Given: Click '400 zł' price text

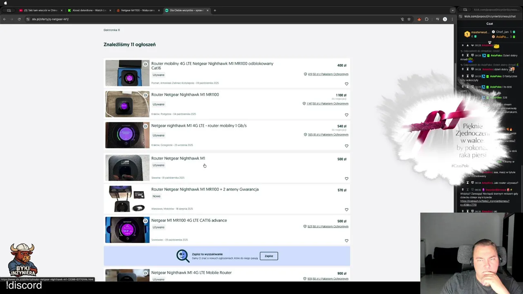Looking at the screenshot, I should click(342, 65).
